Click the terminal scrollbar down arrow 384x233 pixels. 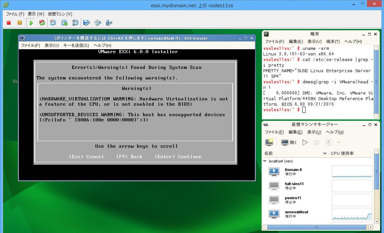coord(376,116)
